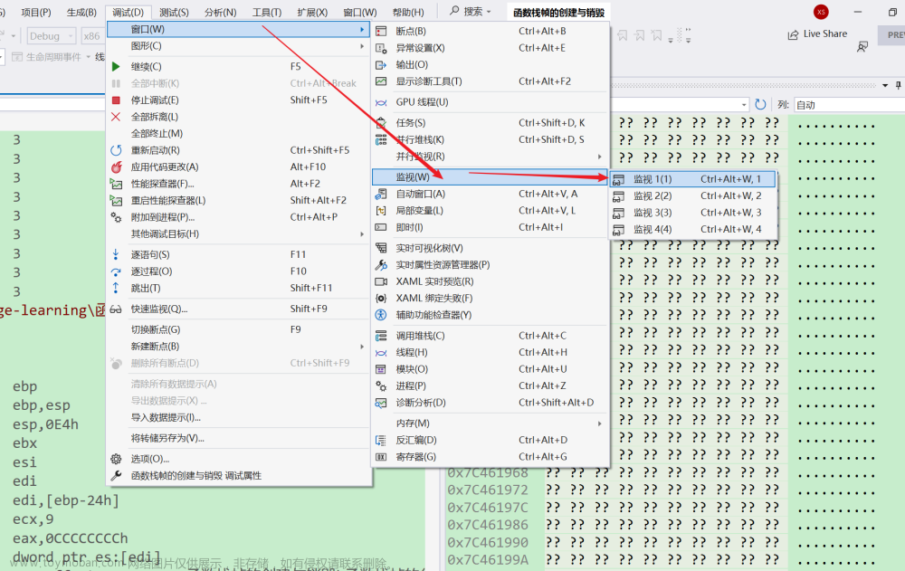The width and height of the screenshot is (905, 571).
Task: Click the Performance Profiler (性能探查器) icon
Action: (x=116, y=184)
